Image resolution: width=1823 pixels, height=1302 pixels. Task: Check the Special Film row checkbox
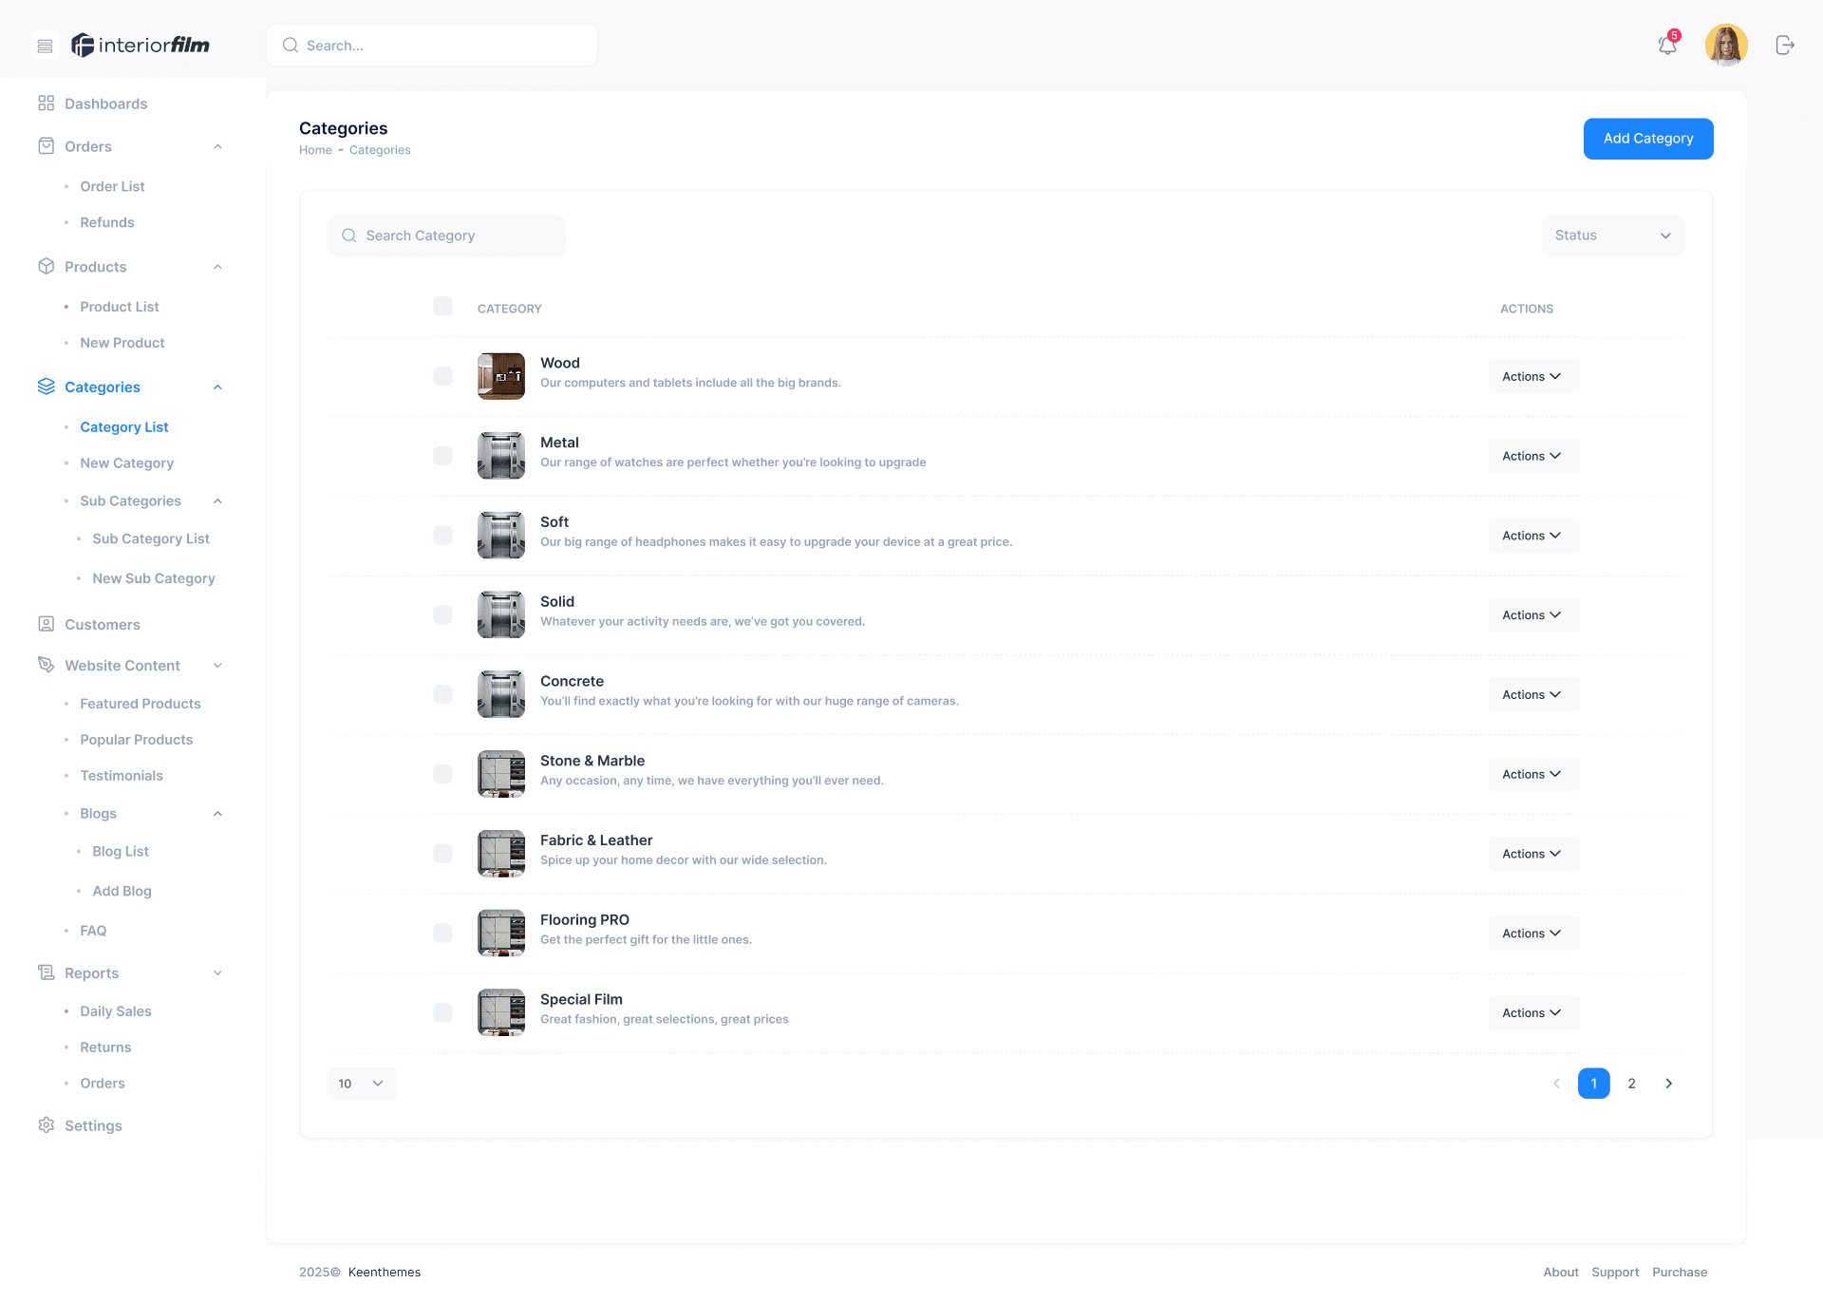442,1012
